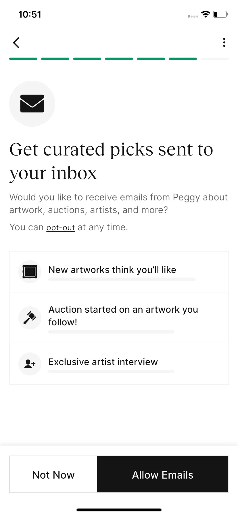Screen dimensions: 238x516
Task: Select the first progress step segment
Action: click(x=23, y=59)
